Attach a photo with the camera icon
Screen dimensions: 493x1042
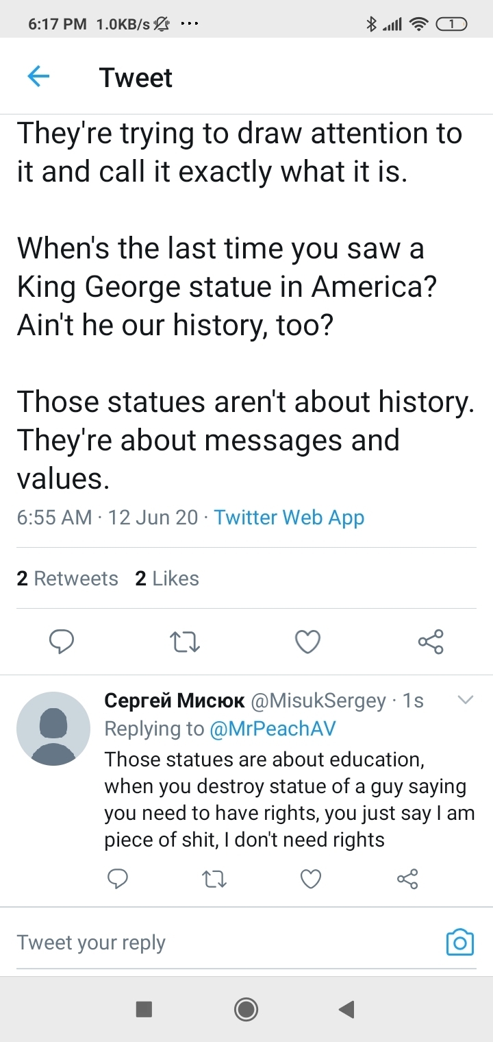(459, 943)
